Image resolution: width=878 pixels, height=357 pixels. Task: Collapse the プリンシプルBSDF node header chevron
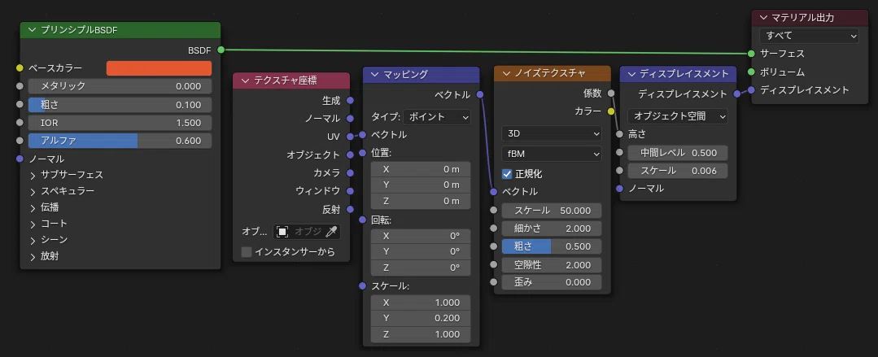point(31,30)
